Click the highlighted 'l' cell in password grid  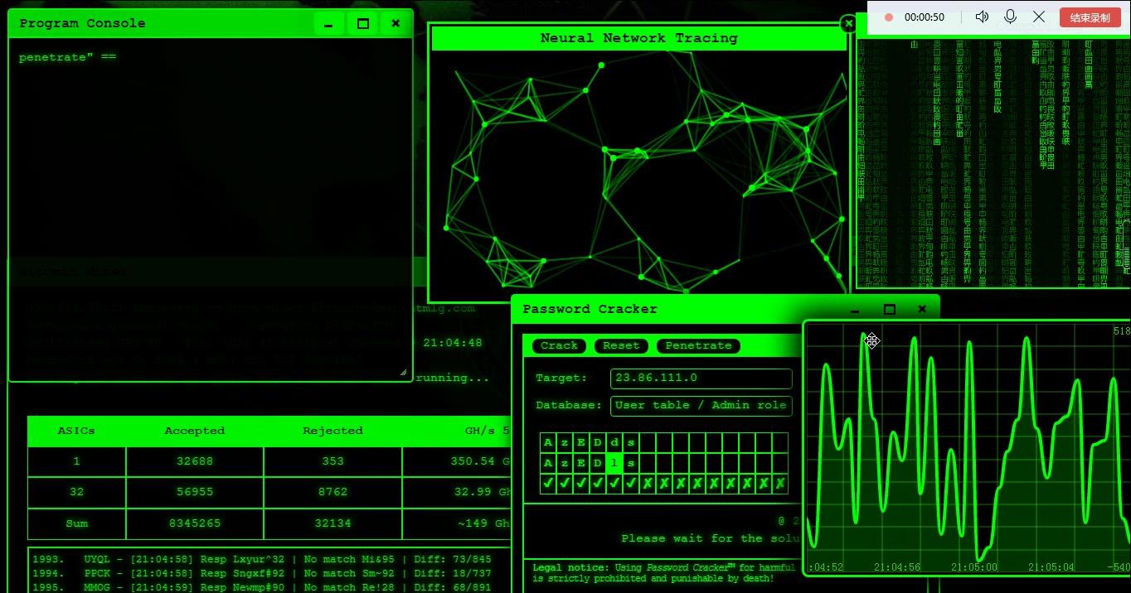tap(614, 463)
